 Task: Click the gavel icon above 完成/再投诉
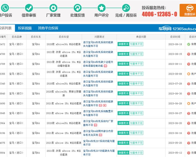click(x=126, y=8)
